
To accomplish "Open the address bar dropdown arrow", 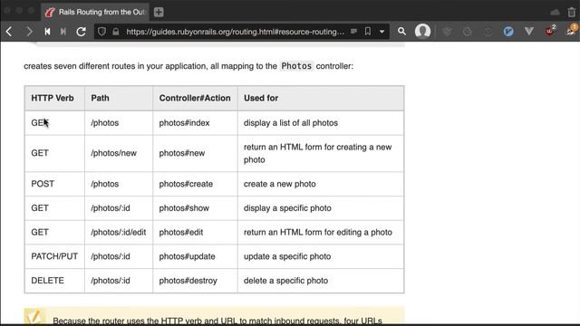I will (x=382, y=32).
